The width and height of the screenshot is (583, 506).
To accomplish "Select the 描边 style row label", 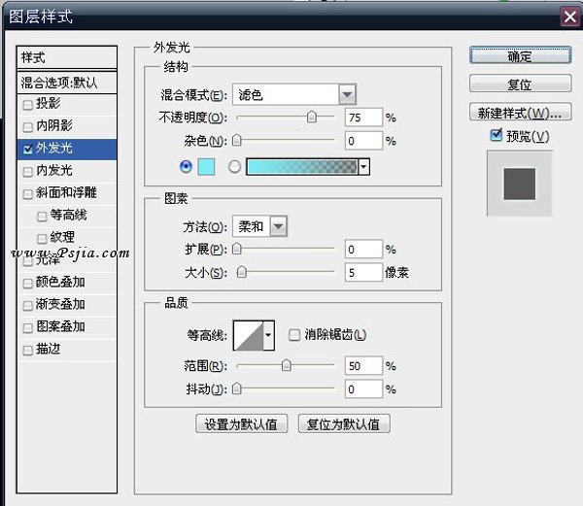I will click(x=48, y=349).
